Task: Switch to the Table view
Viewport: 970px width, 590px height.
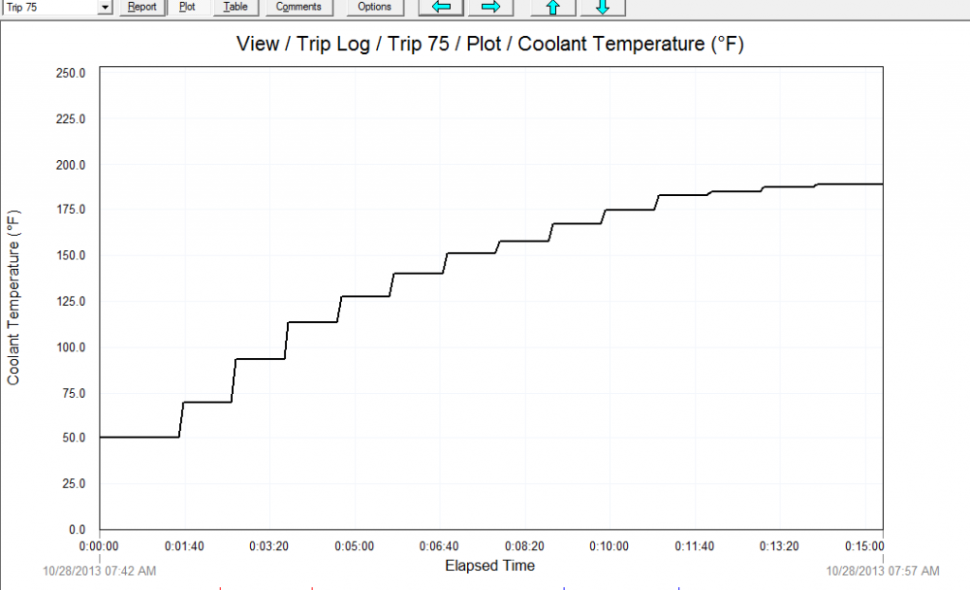Action: (236, 8)
